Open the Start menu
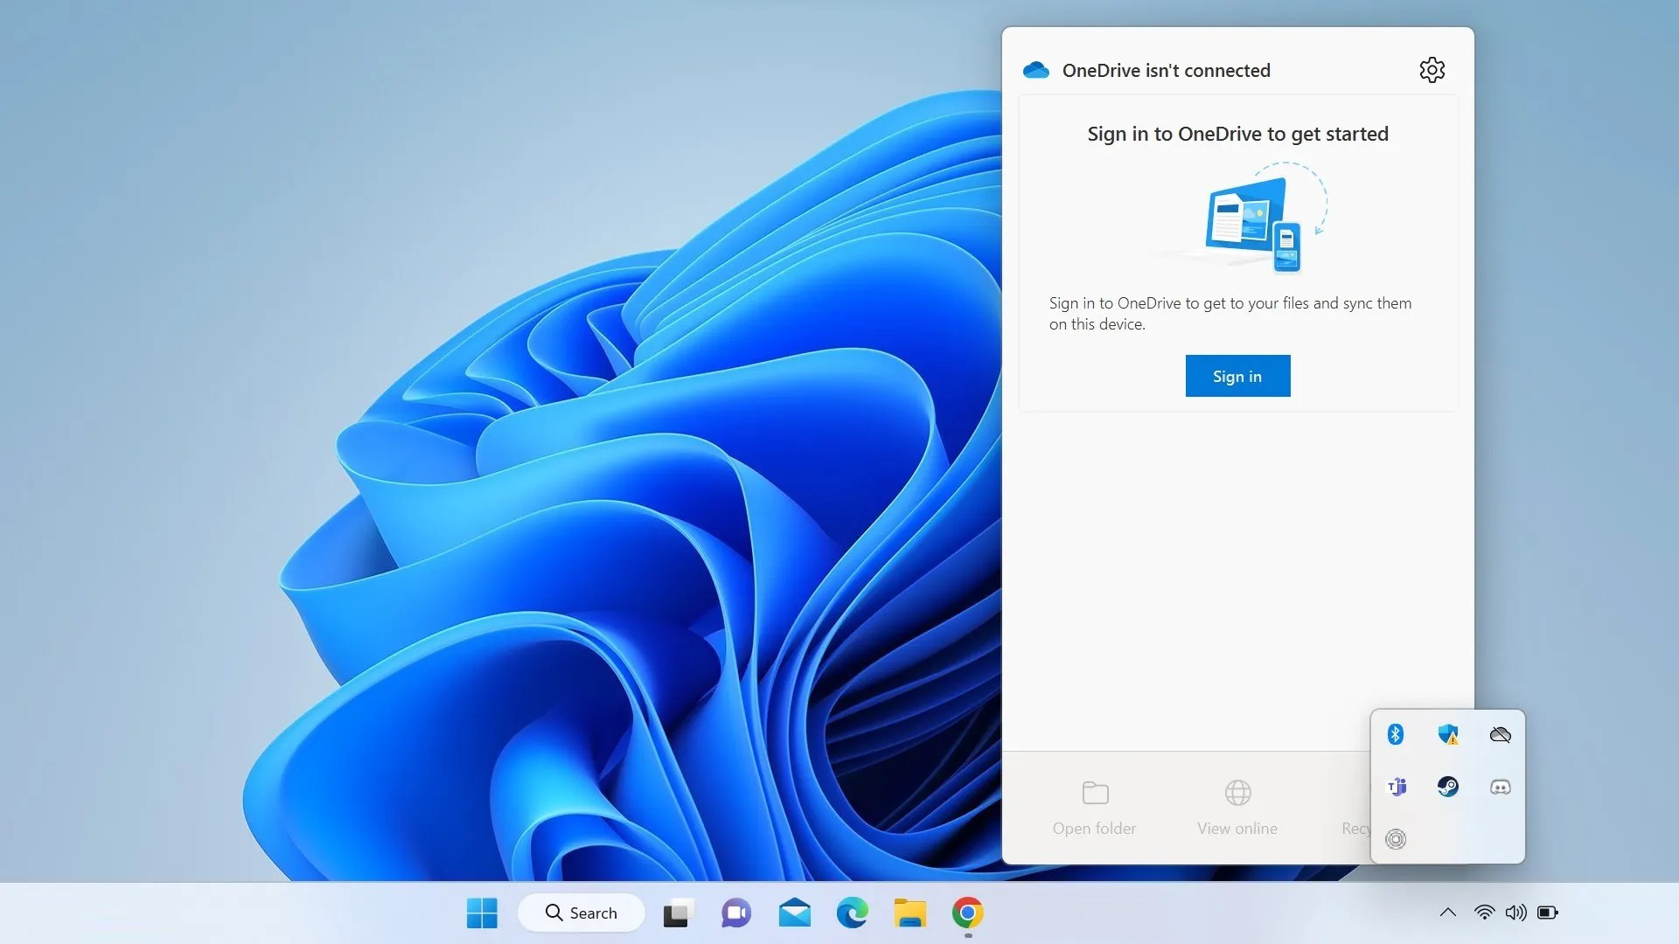1679x944 pixels. (481, 912)
